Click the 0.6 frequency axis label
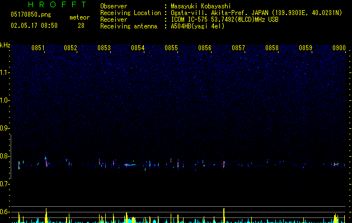The image size is (352, 223). point(5,212)
